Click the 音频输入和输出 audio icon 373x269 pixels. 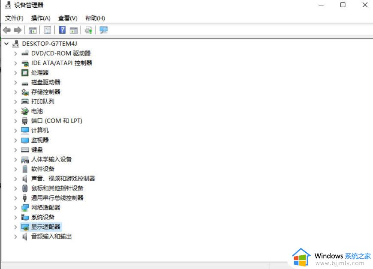tap(25, 237)
